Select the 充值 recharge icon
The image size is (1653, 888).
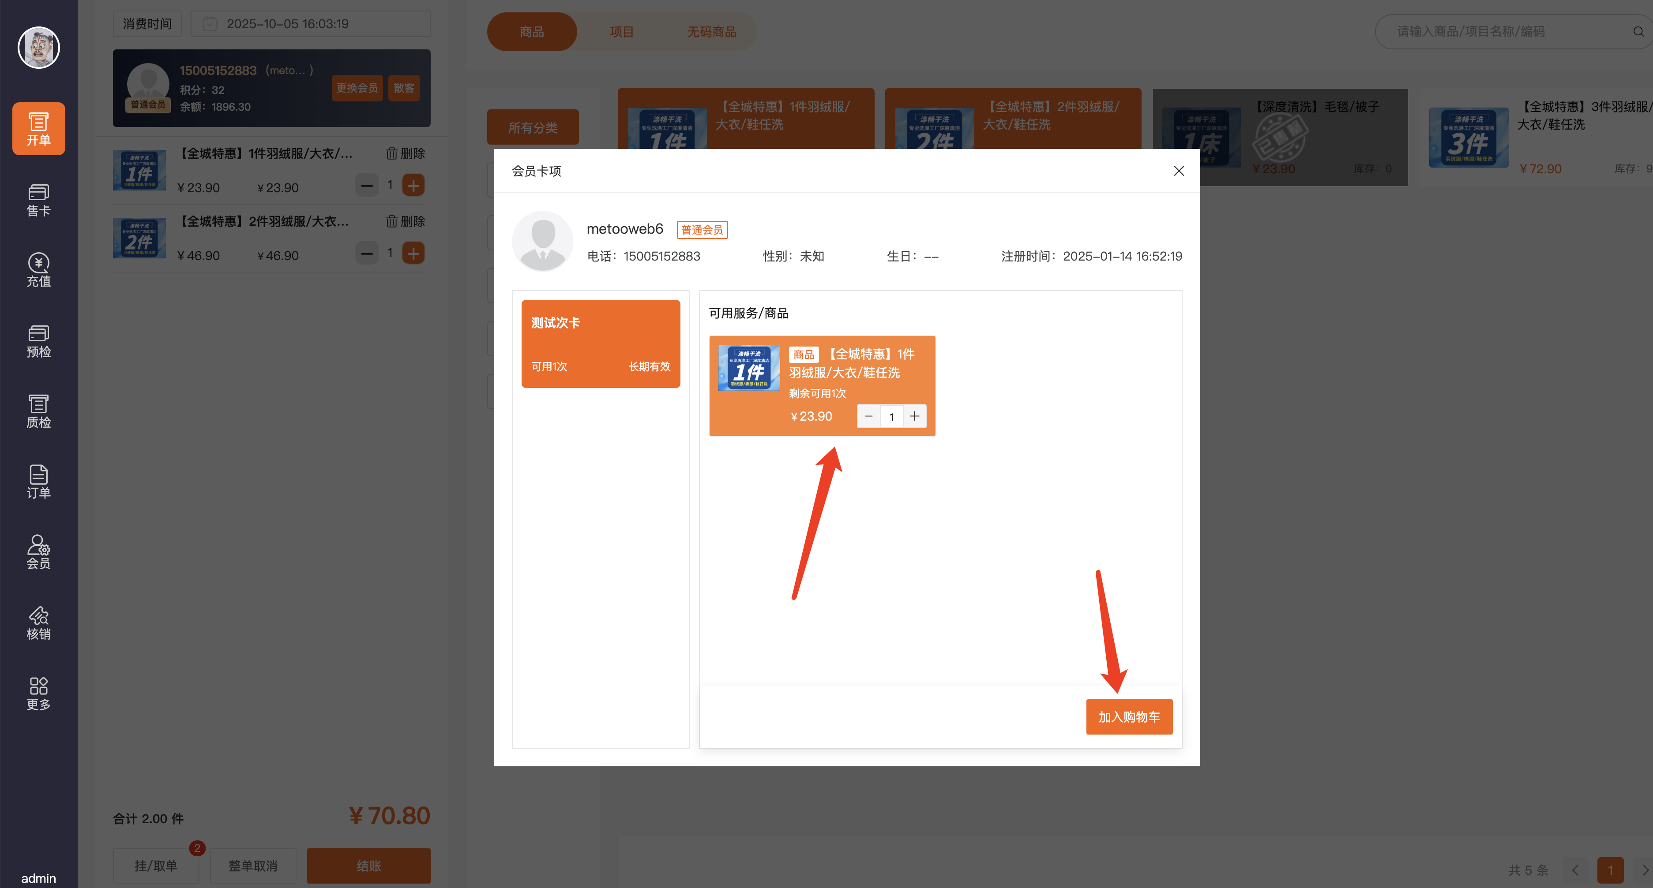(x=38, y=270)
